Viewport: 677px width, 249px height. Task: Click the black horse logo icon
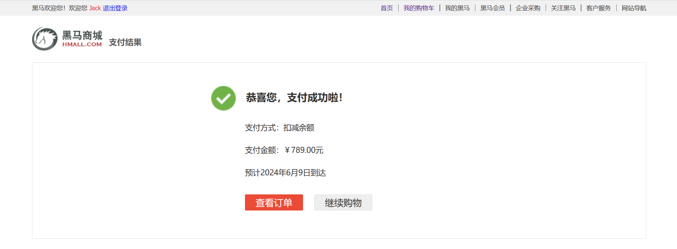coord(45,39)
